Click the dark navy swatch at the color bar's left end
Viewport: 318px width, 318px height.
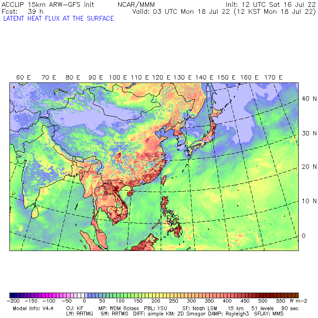pos(11,295)
